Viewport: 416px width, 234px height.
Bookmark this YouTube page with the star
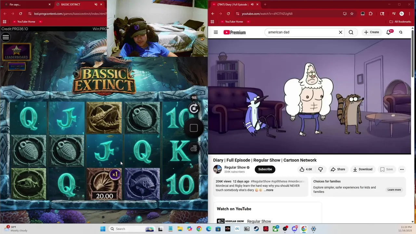tap(352, 14)
